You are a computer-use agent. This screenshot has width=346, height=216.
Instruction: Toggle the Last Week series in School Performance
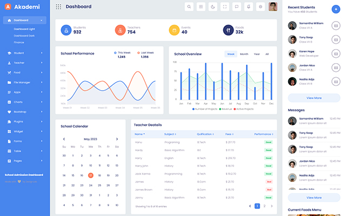pos(144,53)
